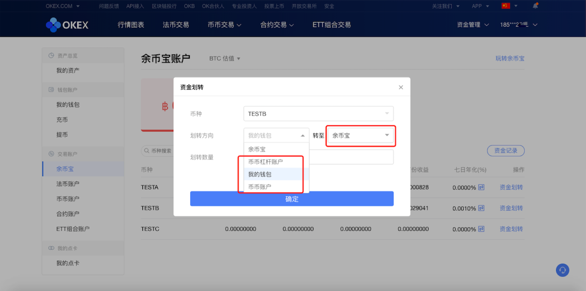The height and width of the screenshot is (291, 586).
Task: Click 问题反馈 in the top bar
Action: [x=109, y=6]
